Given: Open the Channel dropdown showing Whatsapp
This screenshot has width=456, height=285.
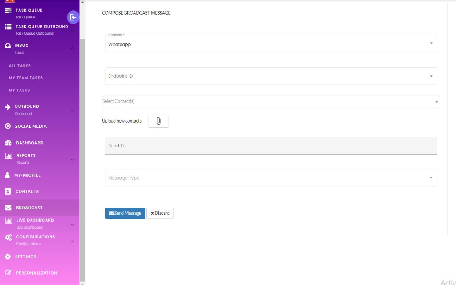Looking at the screenshot, I should pos(271,44).
